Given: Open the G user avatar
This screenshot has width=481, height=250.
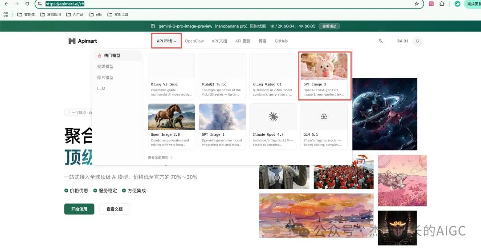Looking at the screenshot, I should click(x=417, y=41).
